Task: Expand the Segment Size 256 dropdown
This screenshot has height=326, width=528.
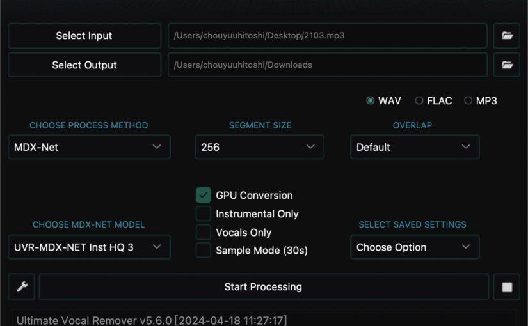Action: [259, 147]
